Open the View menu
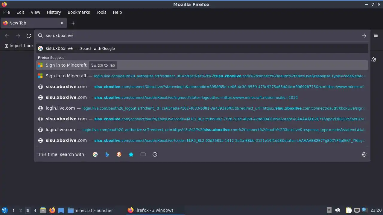Viewport: 383px width, 215px height. [35, 12]
